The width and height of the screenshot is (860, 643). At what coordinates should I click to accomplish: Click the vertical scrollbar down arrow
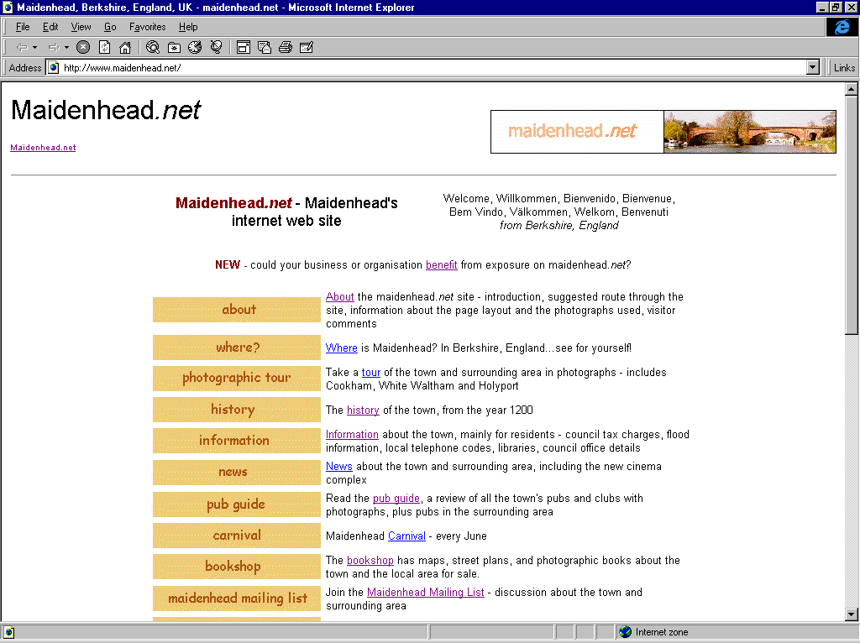click(851, 614)
